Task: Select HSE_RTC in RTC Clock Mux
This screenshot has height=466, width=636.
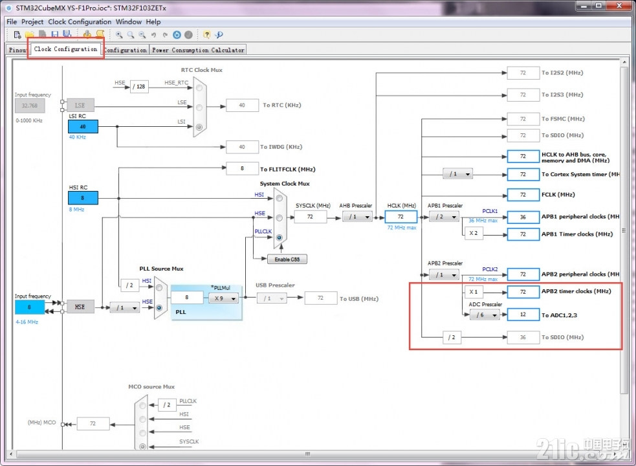Action: [199, 88]
